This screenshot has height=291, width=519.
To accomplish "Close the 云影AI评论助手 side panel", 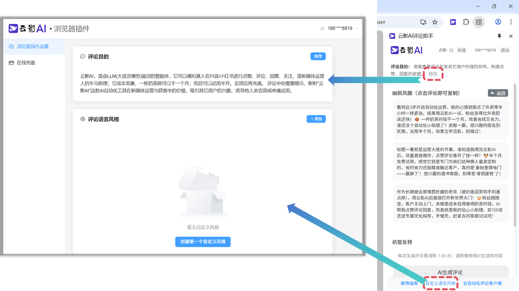I will [x=511, y=36].
